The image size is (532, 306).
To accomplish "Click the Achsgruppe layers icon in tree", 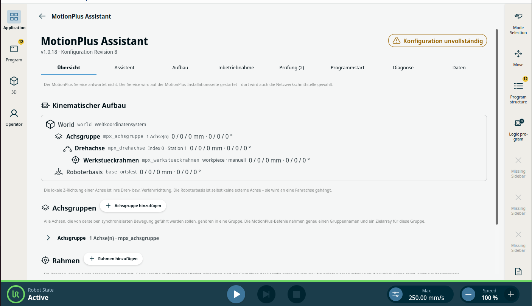I will pos(59,136).
